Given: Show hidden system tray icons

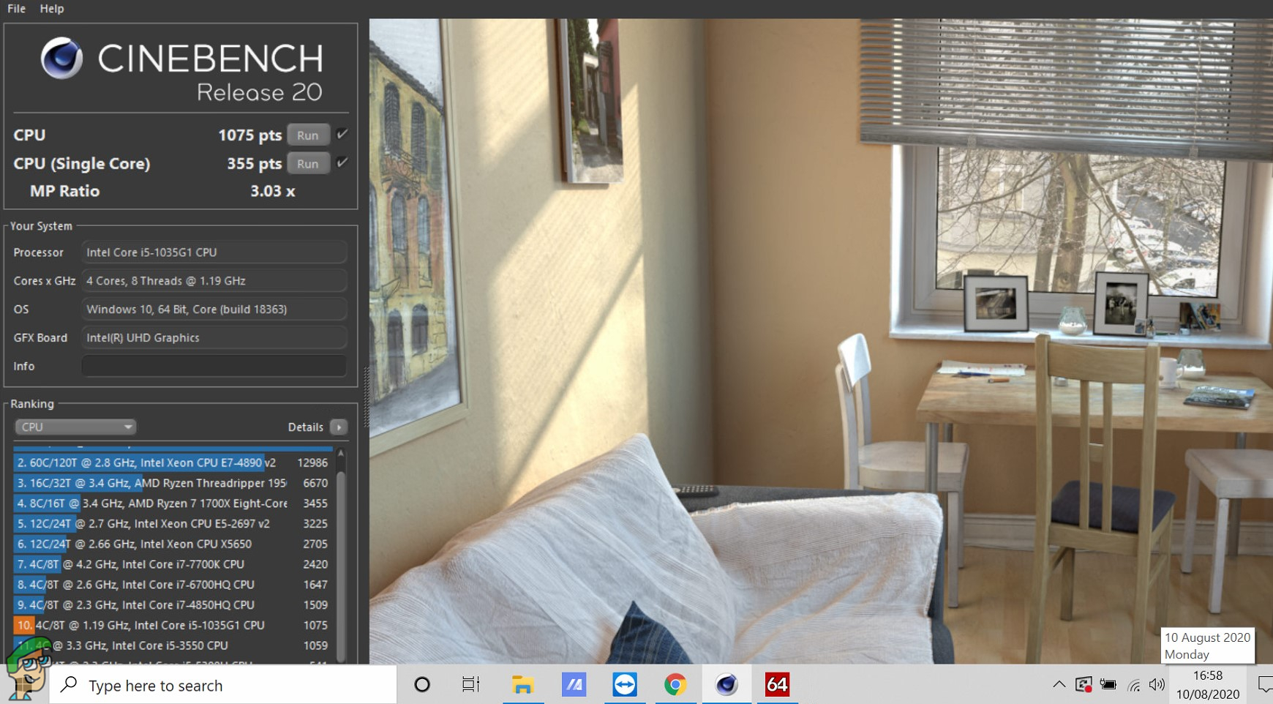Looking at the screenshot, I should pos(1059,685).
